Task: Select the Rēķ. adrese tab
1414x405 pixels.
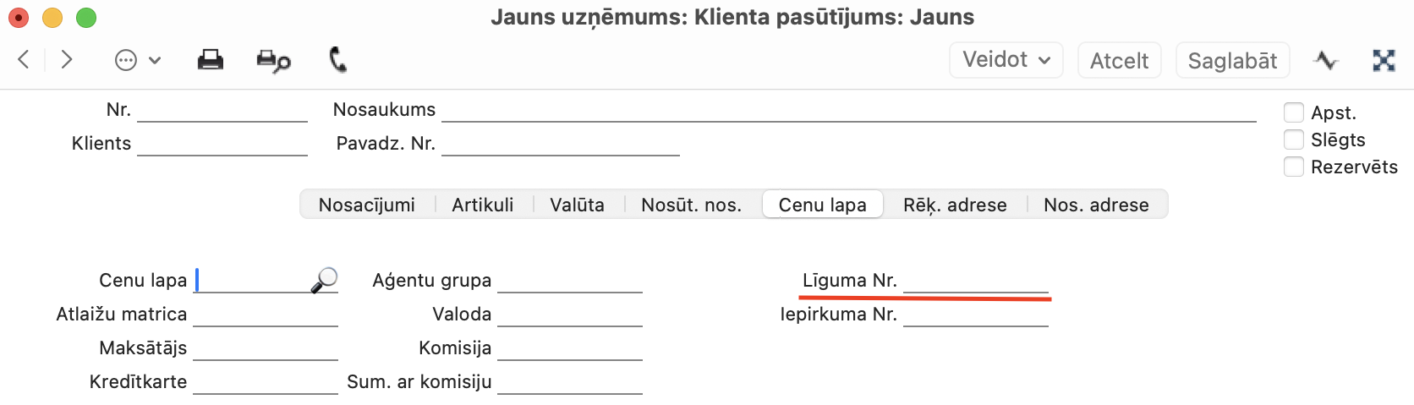Action: click(x=955, y=205)
